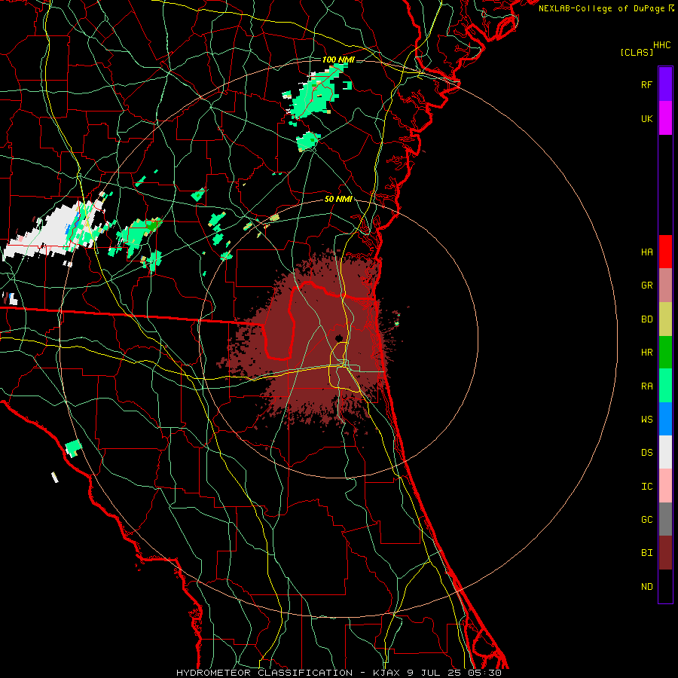Viewport: 678px width, 678px height.
Task: Click the RA light green legend swatch
Action: tap(665, 386)
